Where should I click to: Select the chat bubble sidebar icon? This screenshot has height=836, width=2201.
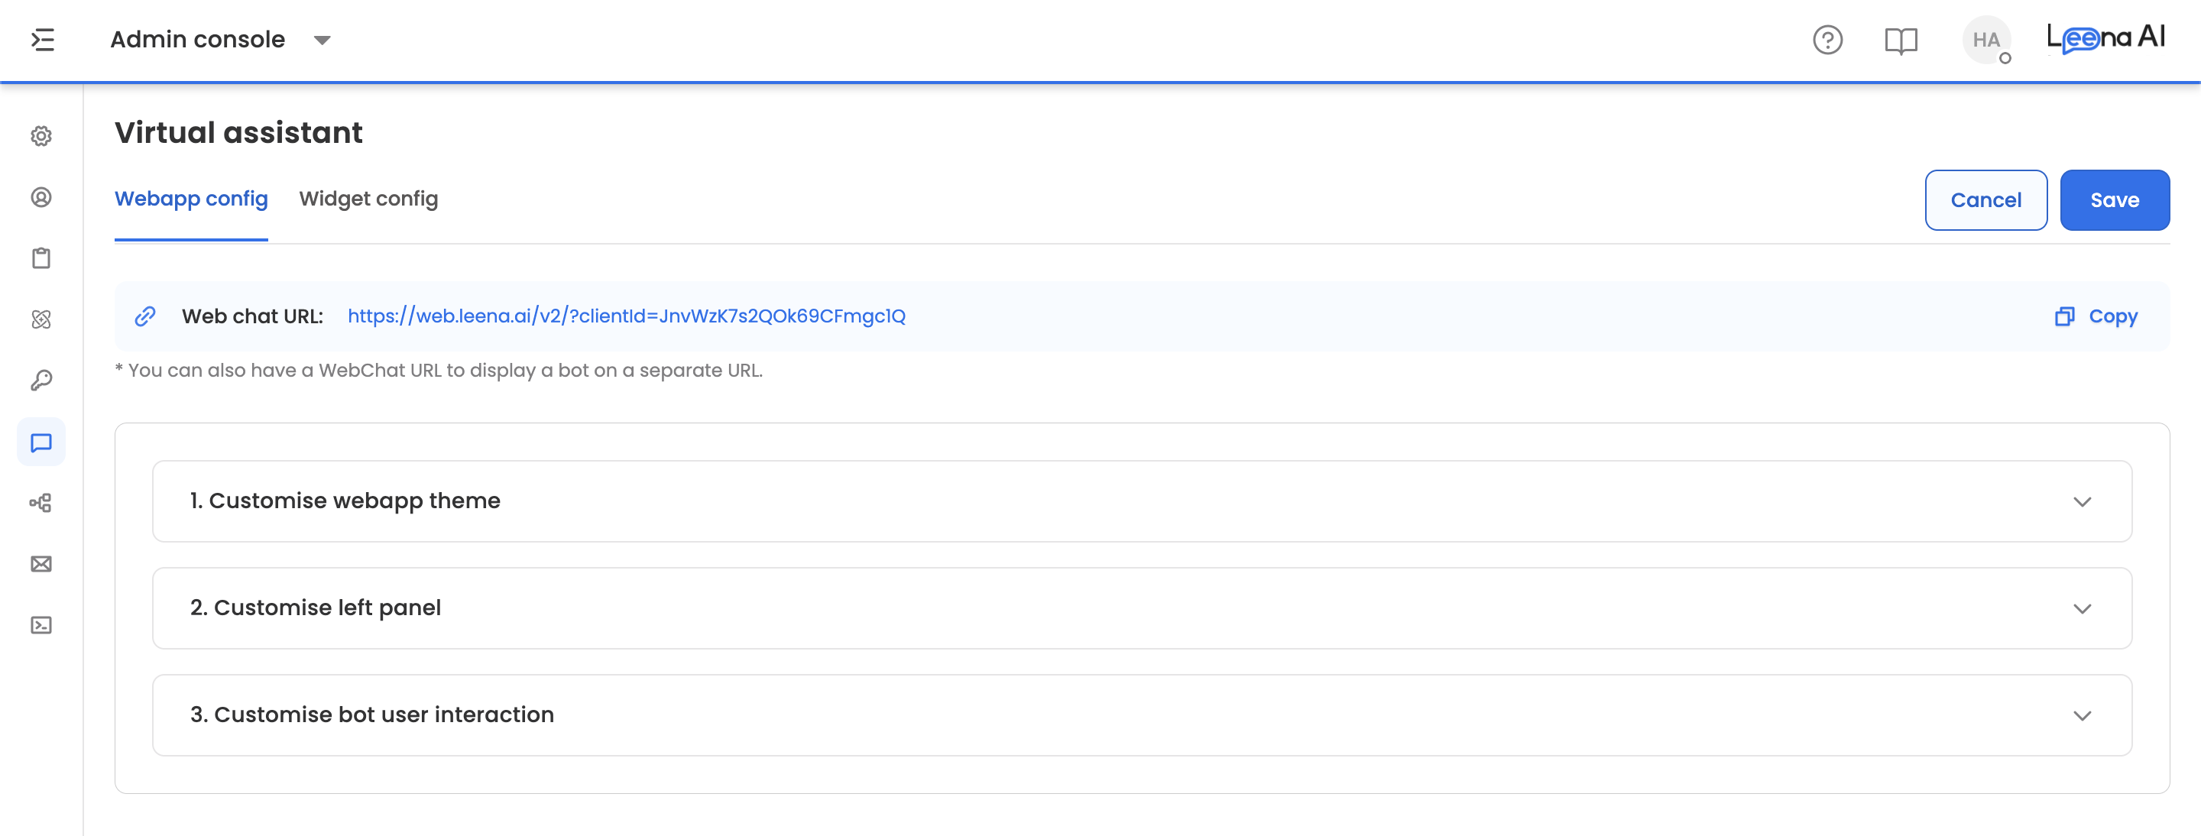point(41,442)
